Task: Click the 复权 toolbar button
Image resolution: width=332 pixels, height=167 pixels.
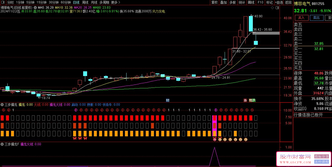Action: point(215,2)
